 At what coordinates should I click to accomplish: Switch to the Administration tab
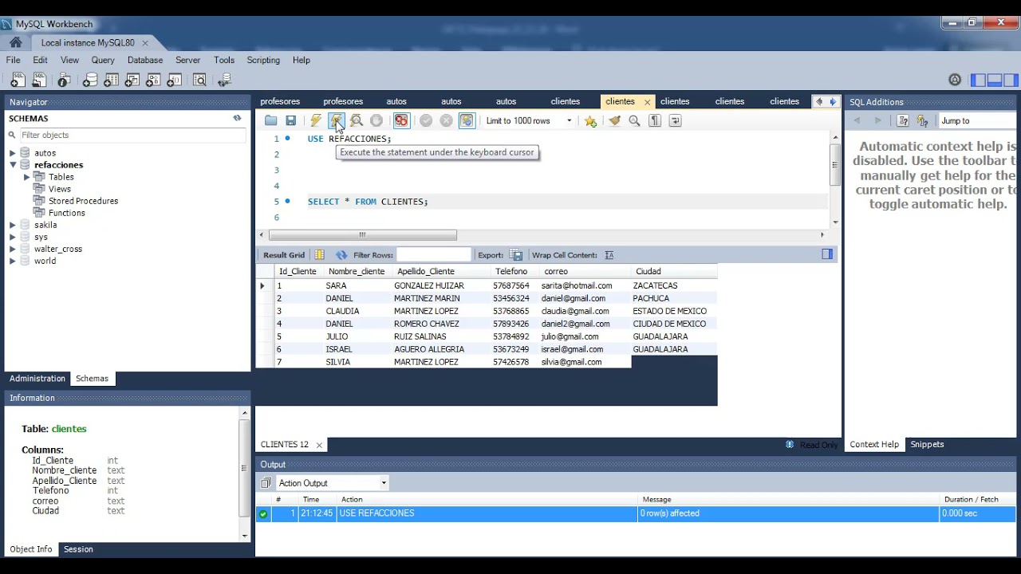(x=37, y=379)
